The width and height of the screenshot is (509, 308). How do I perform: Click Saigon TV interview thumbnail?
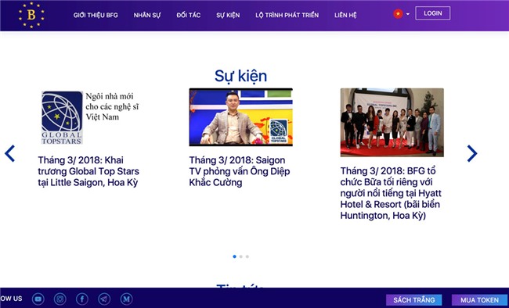[241, 117]
